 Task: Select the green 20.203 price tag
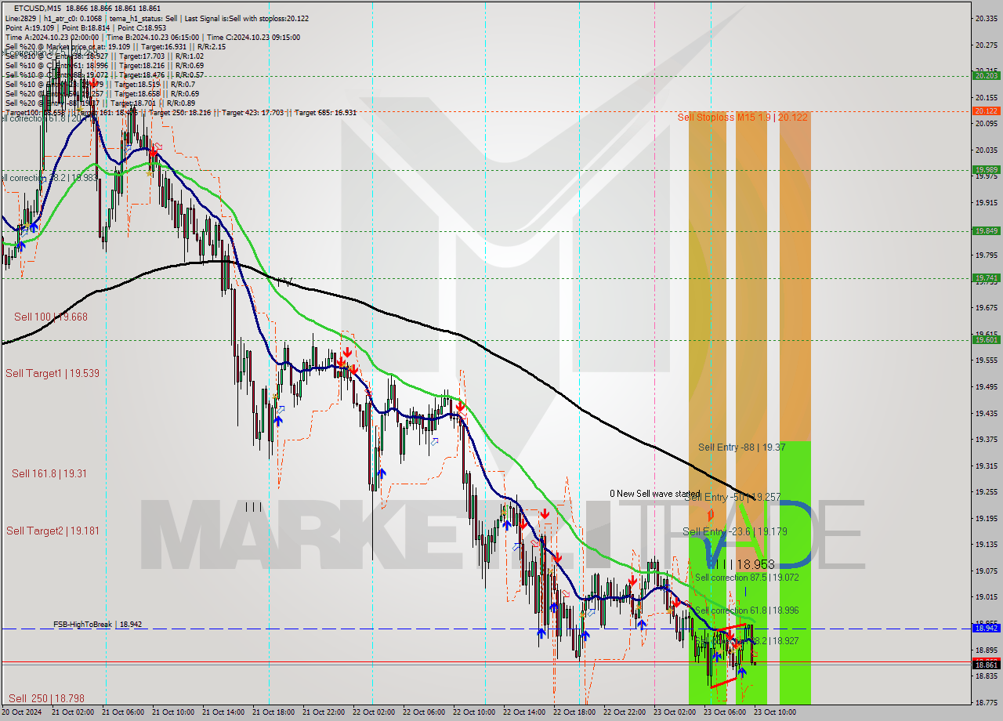point(986,75)
